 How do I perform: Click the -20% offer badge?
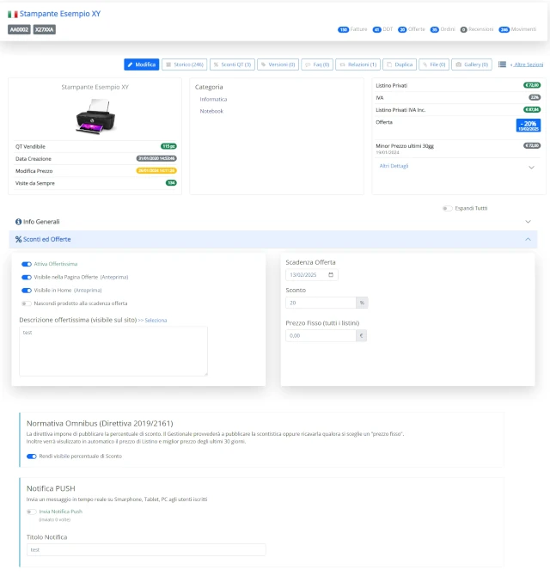pyautogui.click(x=529, y=126)
